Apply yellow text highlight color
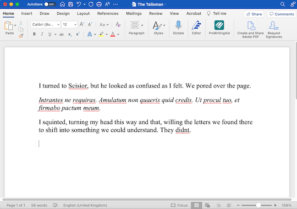Screen dimensions: 297x209 pos(101,34)
